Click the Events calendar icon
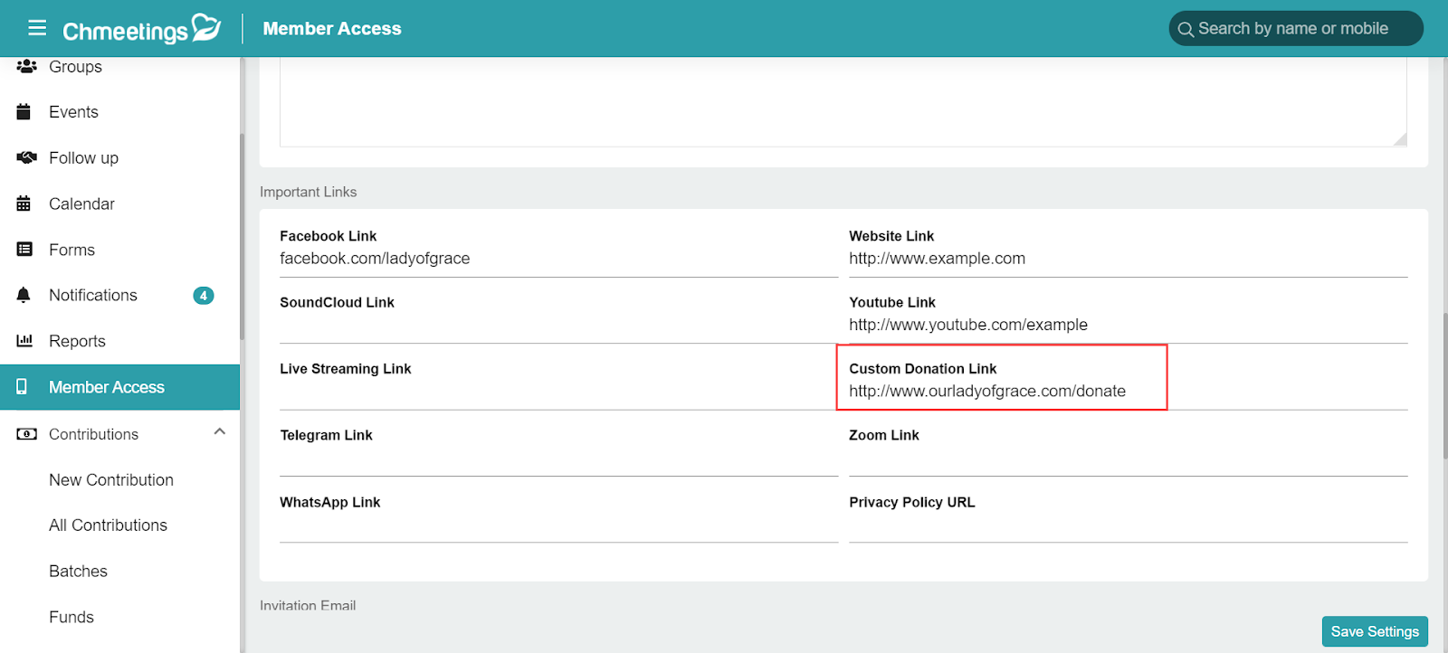The height and width of the screenshot is (653, 1448). click(24, 112)
